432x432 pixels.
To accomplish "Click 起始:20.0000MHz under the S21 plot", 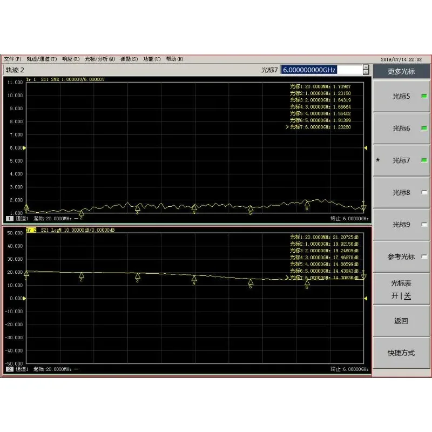I will 52,369.
